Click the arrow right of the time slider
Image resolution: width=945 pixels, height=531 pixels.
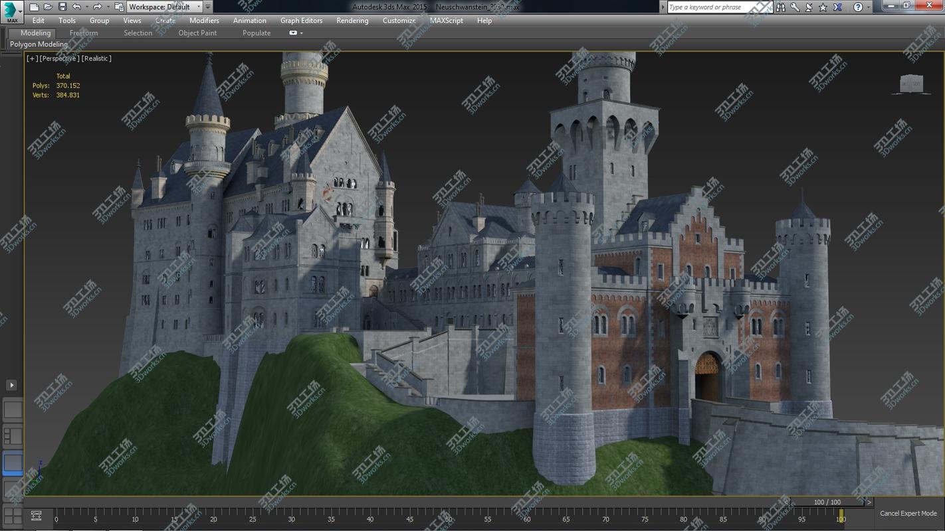[869, 502]
